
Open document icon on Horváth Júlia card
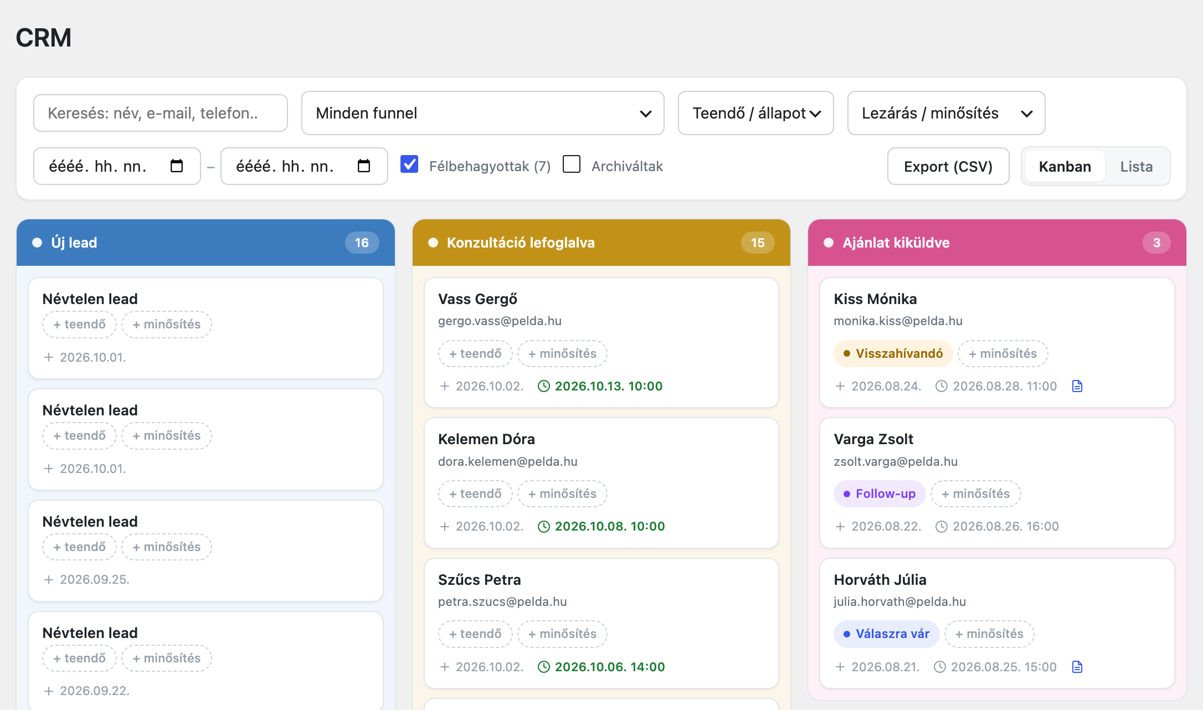pos(1077,667)
